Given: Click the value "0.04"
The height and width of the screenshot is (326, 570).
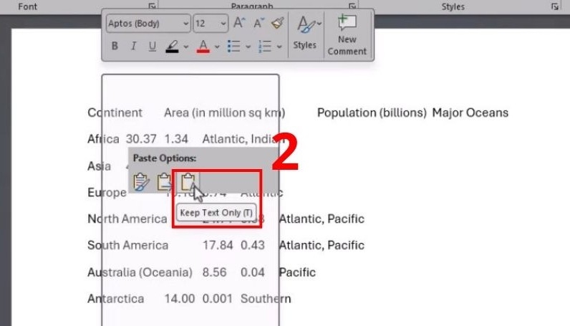Looking at the screenshot, I should [253, 272].
